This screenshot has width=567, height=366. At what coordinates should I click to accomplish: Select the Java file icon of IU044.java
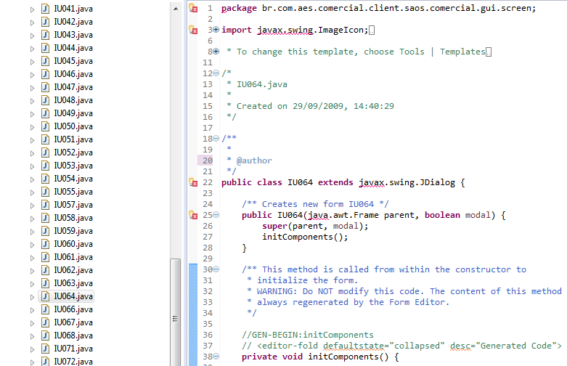pos(45,48)
